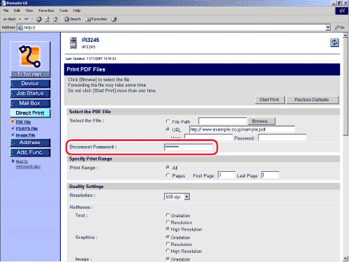
Task: Click the browser History icon
Action: click(114, 20)
